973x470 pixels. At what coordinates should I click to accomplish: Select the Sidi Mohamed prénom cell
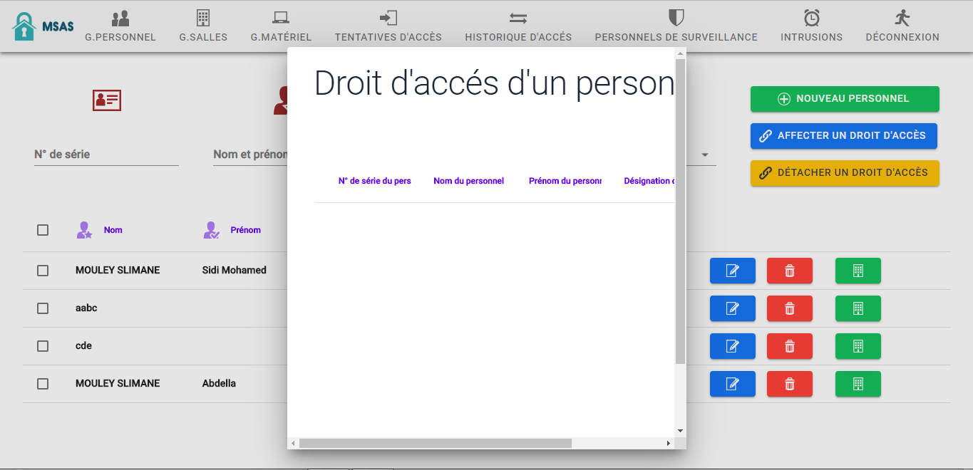click(x=235, y=271)
